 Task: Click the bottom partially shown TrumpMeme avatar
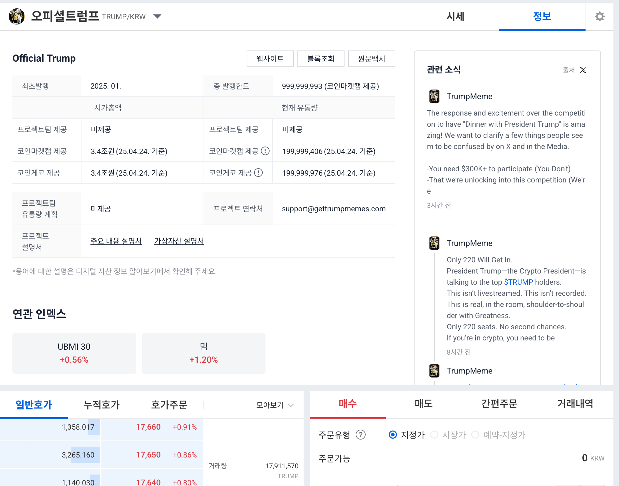(x=434, y=371)
